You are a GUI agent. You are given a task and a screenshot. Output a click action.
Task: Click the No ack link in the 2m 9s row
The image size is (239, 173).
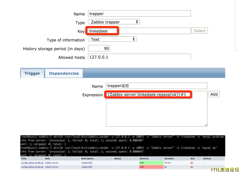pyautogui.click(x=192, y=163)
